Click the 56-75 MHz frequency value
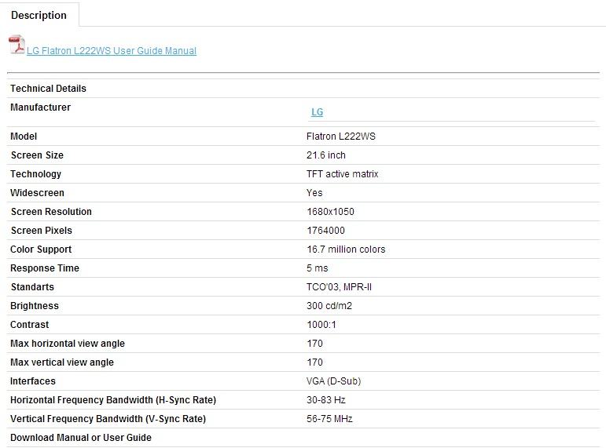606x448 pixels. coord(329,419)
